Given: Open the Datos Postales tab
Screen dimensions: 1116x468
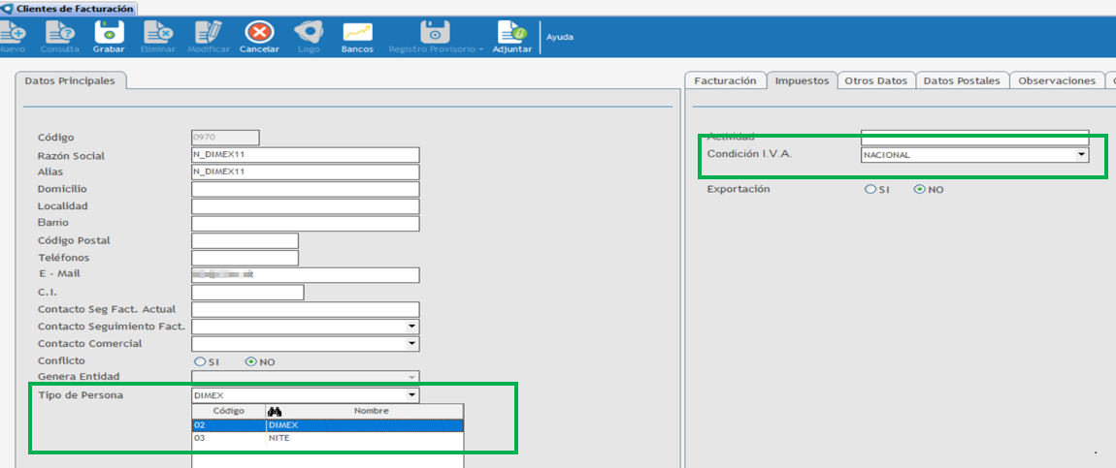Looking at the screenshot, I should [961, 81].
